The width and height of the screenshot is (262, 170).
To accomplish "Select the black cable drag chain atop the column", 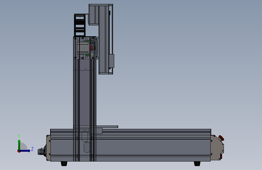I will point(80,25).
